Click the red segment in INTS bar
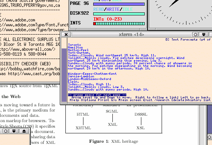The height and width of the screenshot is (145, 212). [x=94, y=24]
